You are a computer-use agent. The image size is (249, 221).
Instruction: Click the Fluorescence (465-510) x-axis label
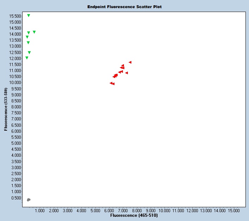[x=134, y=215]
